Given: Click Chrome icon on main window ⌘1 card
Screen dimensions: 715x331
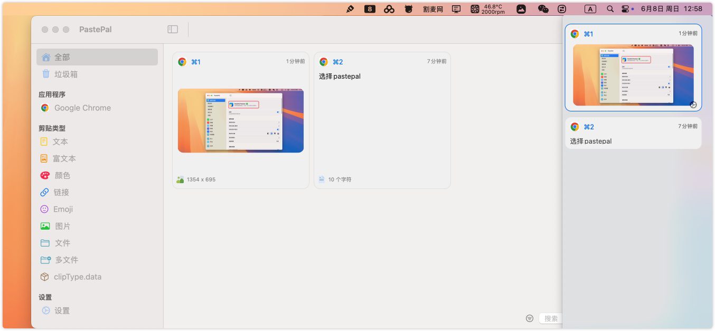Looking at the screenshot, I should click(x=182, y=62).
